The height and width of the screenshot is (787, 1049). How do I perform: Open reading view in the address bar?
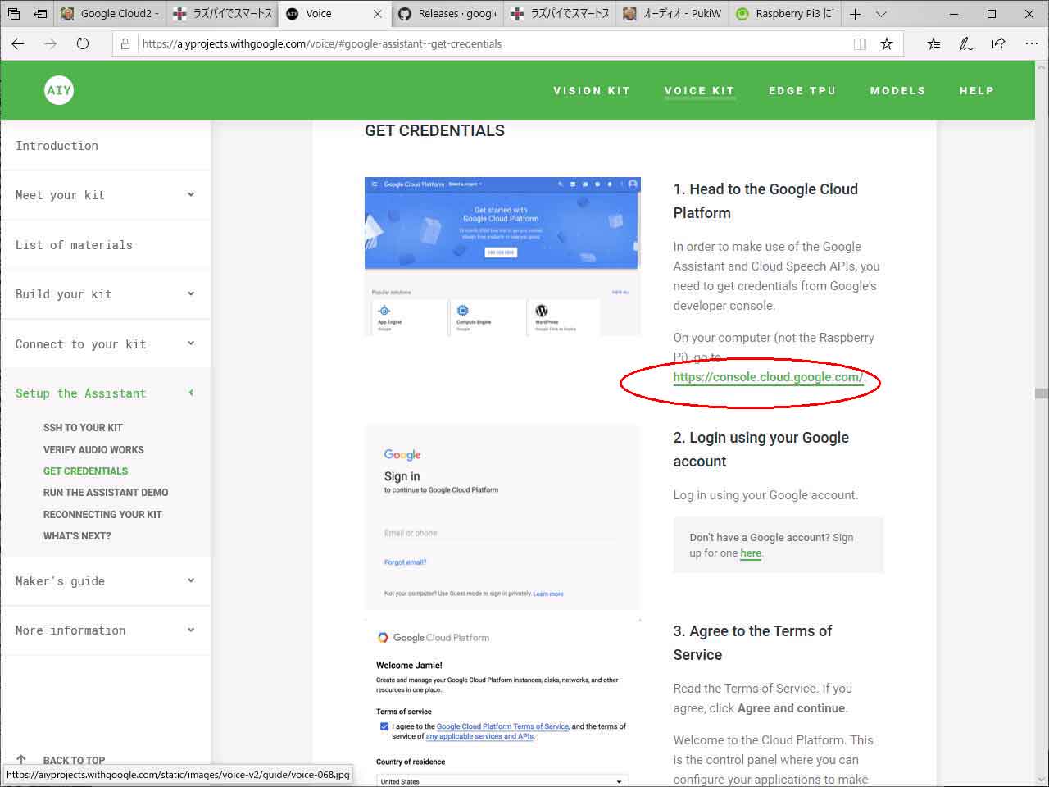coord(860,43)
